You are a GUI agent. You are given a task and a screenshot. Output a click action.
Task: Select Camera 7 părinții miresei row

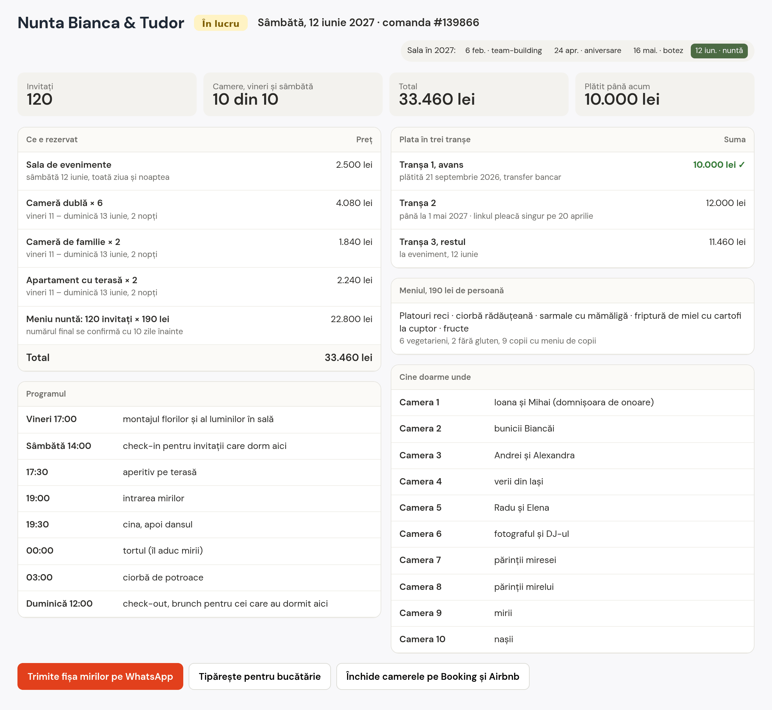coord(572,561)
